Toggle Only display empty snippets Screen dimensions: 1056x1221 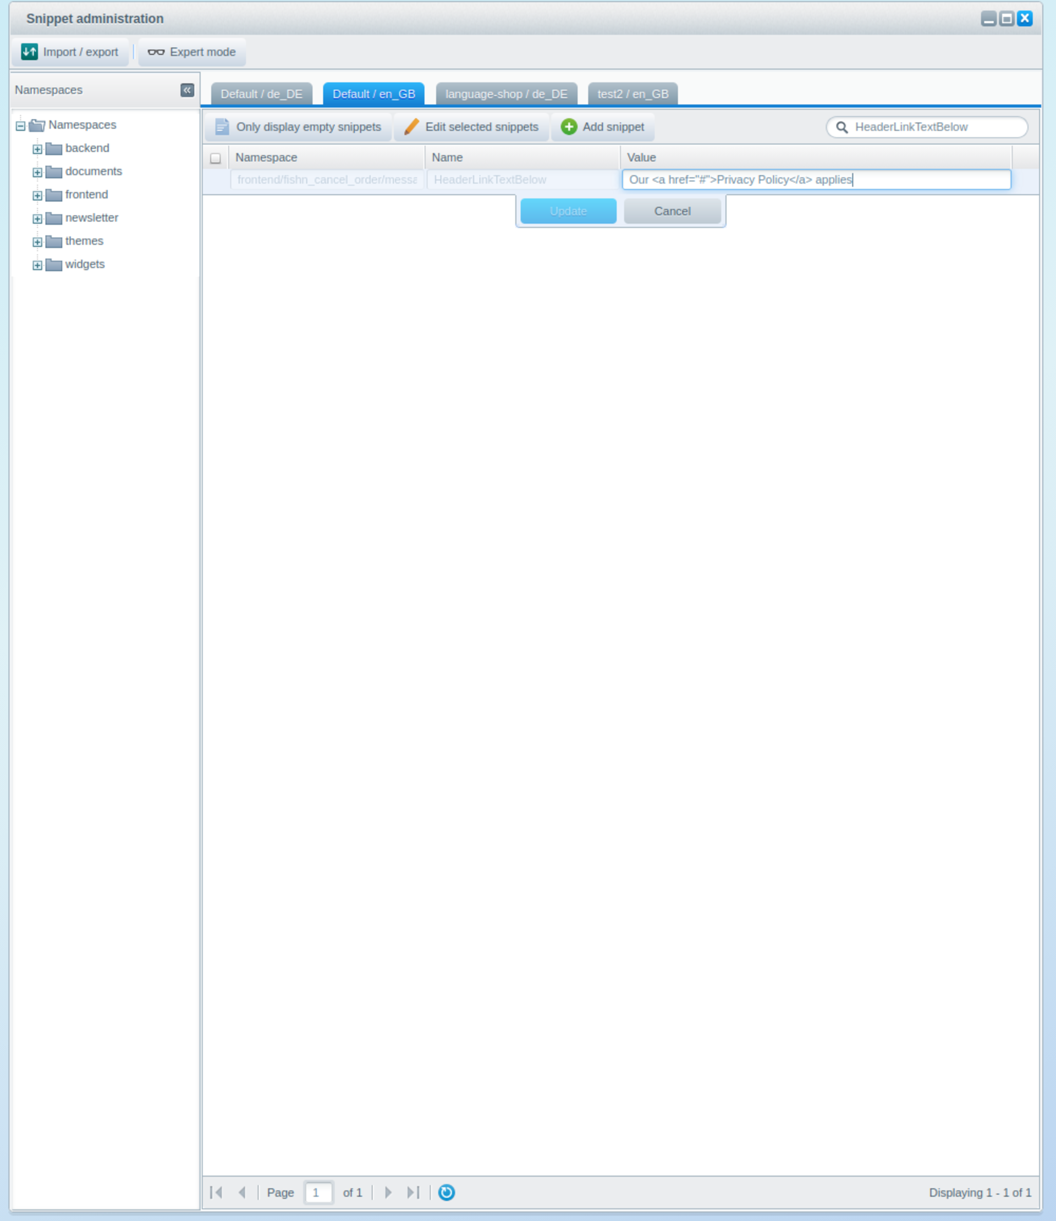pyautogui.click(x=298, y=126)
